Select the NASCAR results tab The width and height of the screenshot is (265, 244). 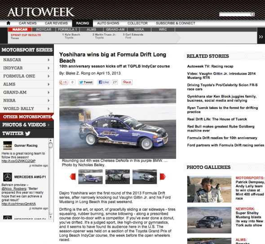(x=20, y=29)
